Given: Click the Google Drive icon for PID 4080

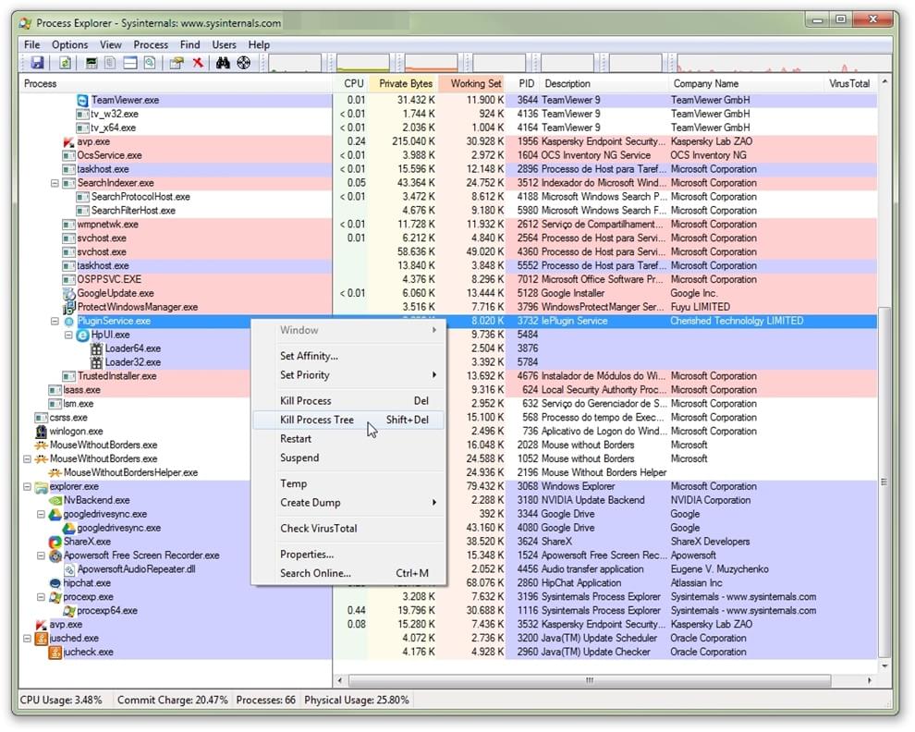Looking at the screenshot, I should (69, 529).
